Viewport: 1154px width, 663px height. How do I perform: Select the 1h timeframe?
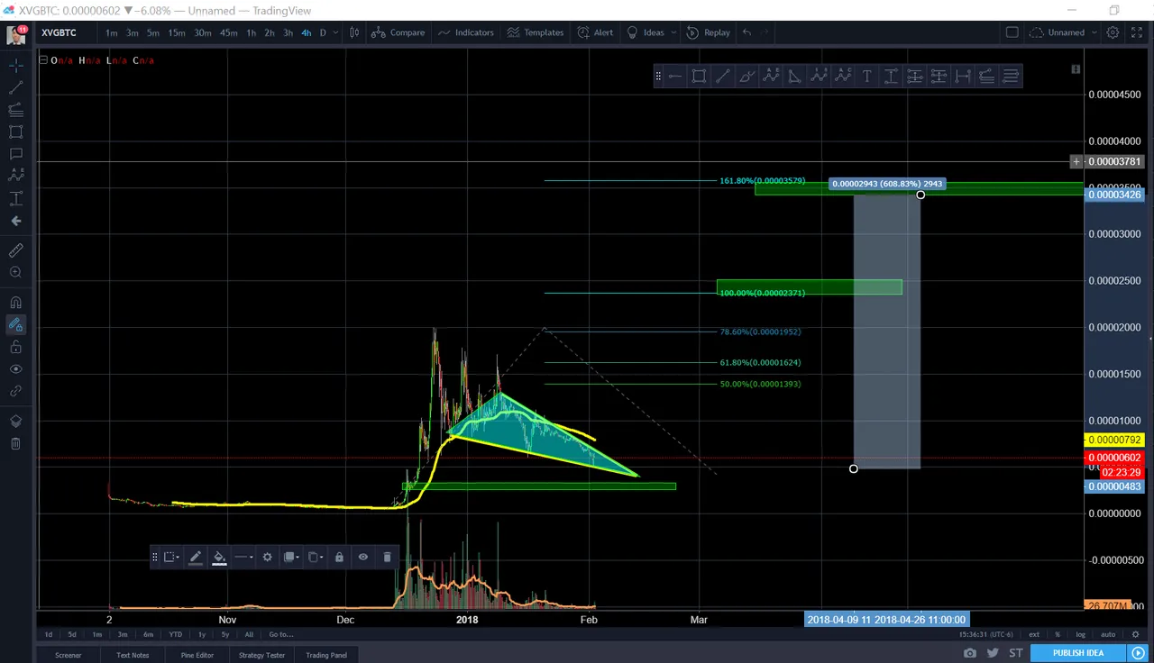[x=251, y=32]
